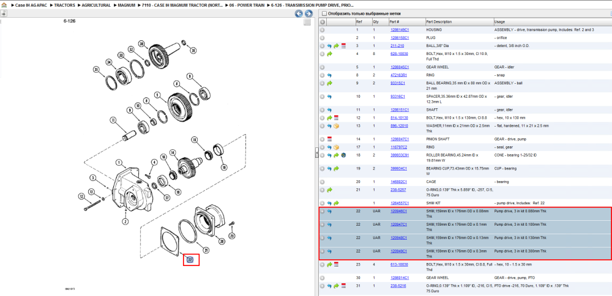
Task: Click the red list icon on BALL 3/8" Dia row
Action: point(343,46)
